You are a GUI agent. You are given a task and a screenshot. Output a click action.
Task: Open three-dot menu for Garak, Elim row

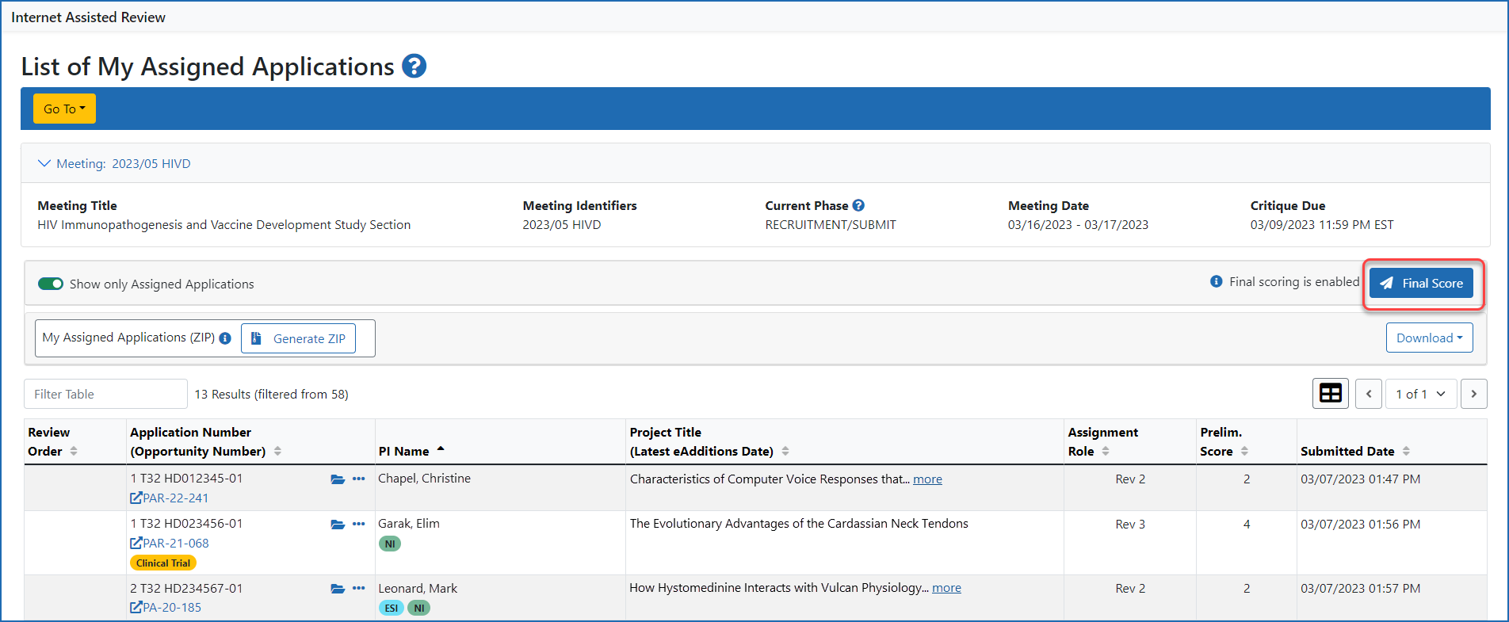[359, 524]
